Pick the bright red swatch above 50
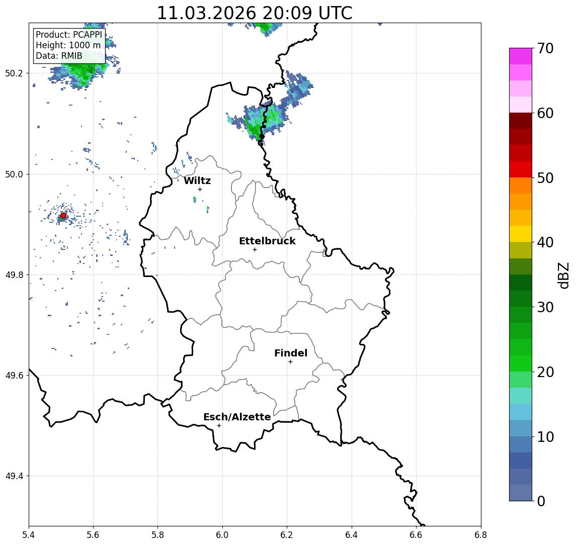Image resolution: width=576 pixels, height=545 pixels. pyautogui.click(x=521, y=169)
